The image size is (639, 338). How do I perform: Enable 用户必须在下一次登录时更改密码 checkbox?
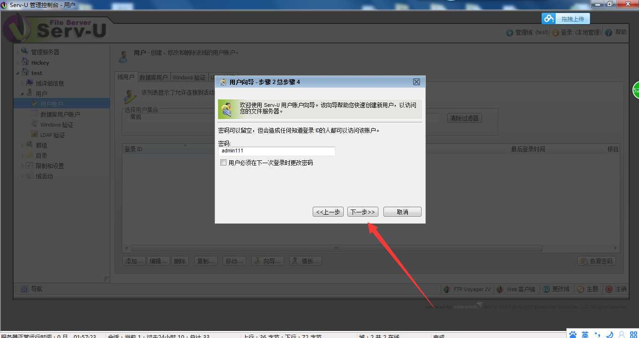pos(223,163)
